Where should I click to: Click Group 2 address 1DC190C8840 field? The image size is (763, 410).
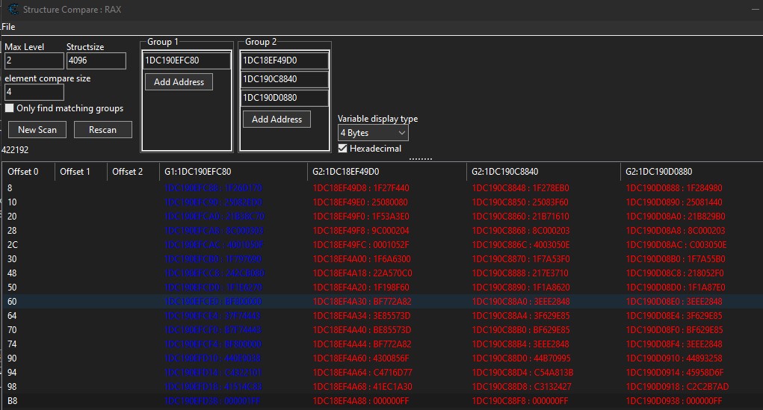pos(284,79)
